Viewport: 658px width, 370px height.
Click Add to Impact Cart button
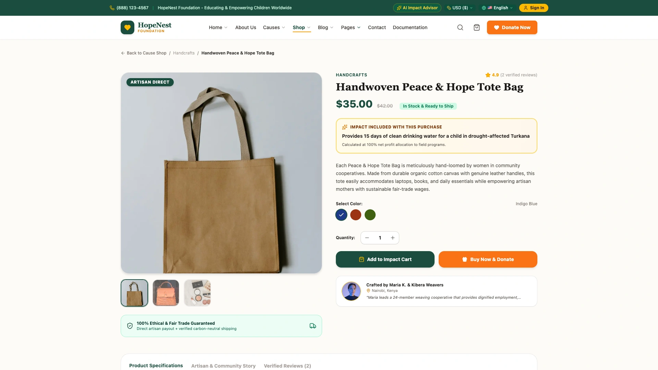[385, 259]
